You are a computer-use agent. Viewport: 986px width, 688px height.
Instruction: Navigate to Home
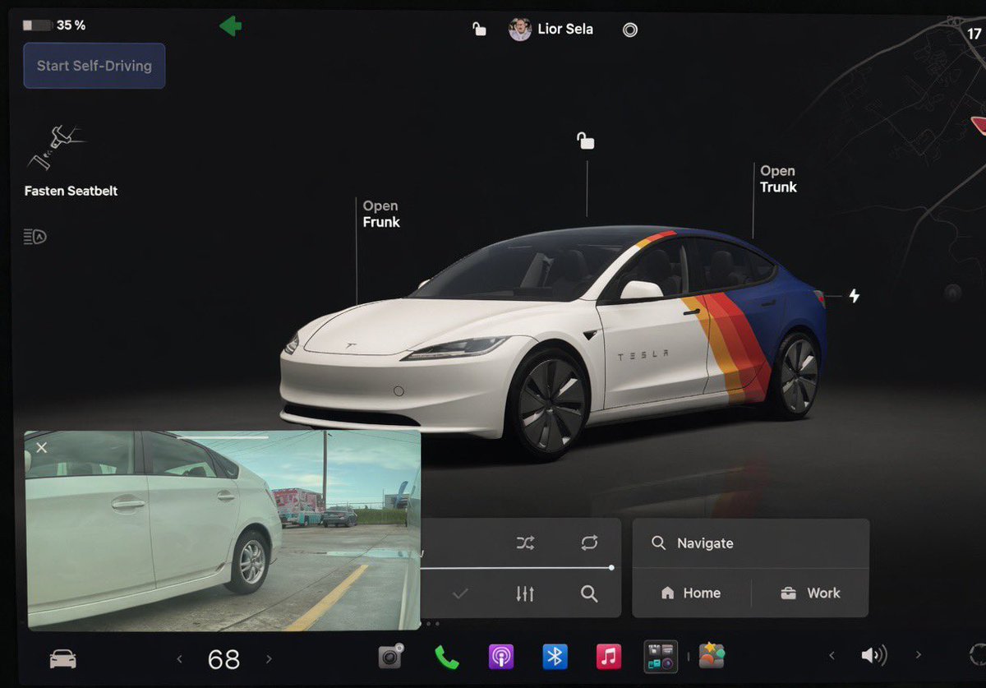pos(691,593)
